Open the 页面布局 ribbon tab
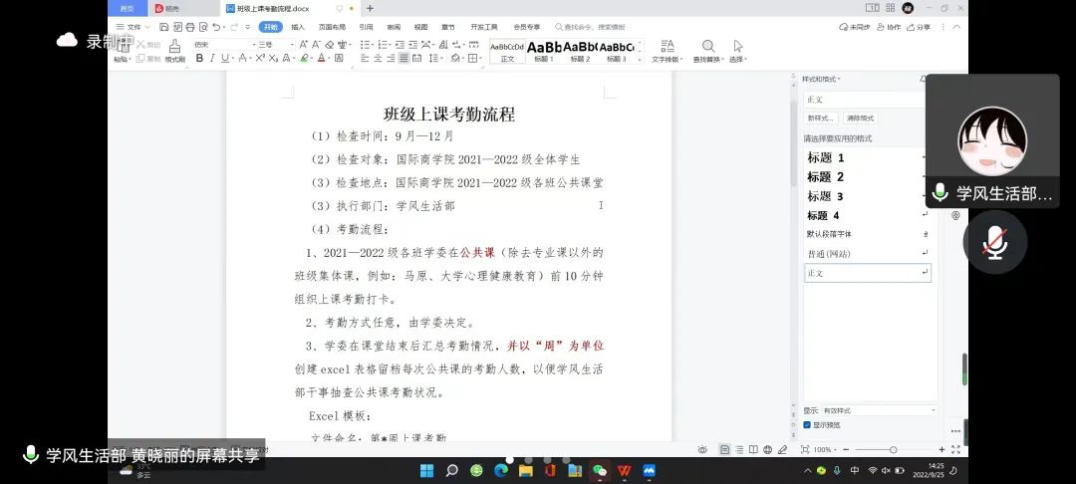 [x=332, y=27]
